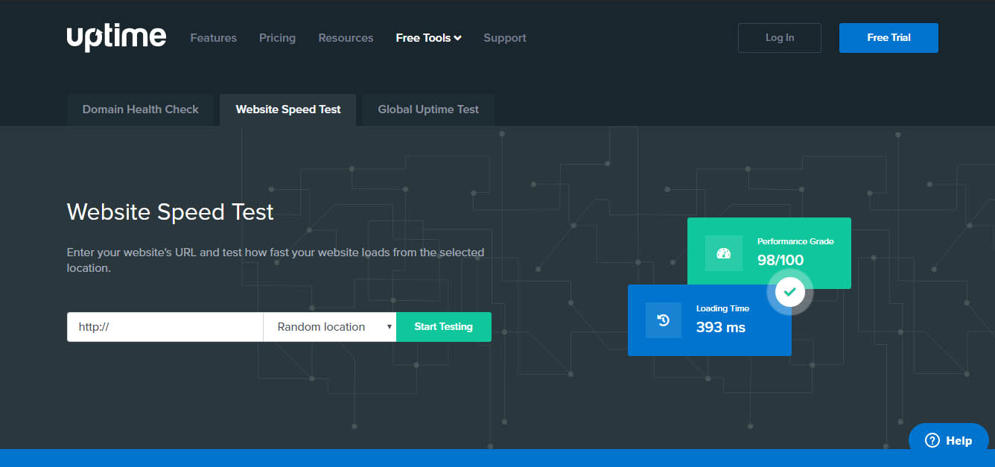Click the green checkmark badge

(789, 292)
